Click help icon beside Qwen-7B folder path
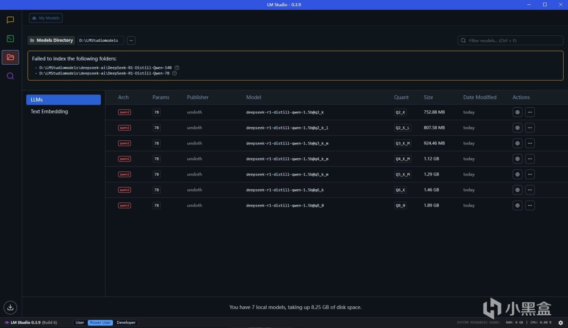 [174, 73]
